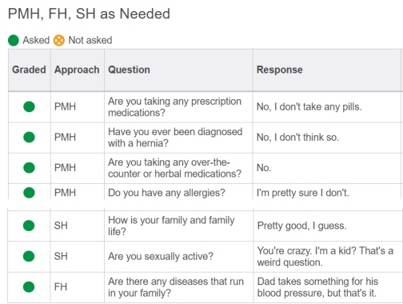Click the green Asked legend icon

click(x=14, y=41)
